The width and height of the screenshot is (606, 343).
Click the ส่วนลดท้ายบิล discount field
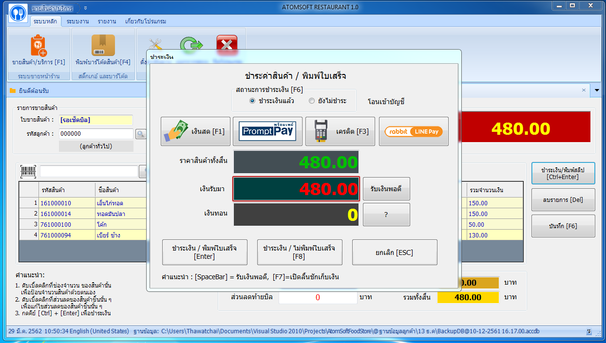[x=317, y=297]
